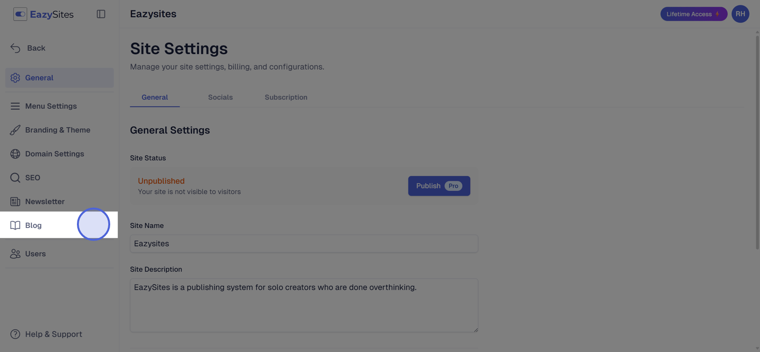The height and width of the screenshot is (352, 760).
Task: Open Newsletter icon in sidebar
Action: point(15,201)
